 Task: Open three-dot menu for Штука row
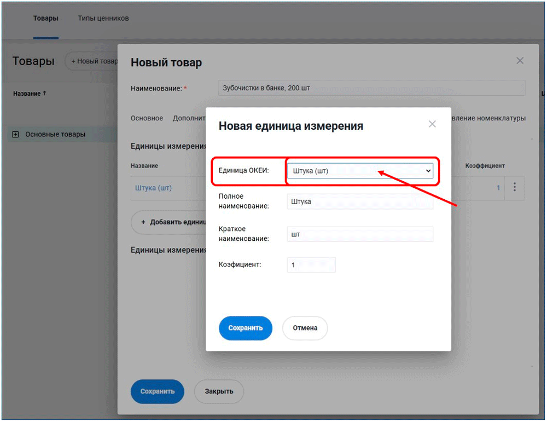pyautogui.click(x=514, y=188)
